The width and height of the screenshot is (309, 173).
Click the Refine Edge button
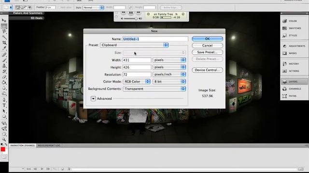coord(171,8)
